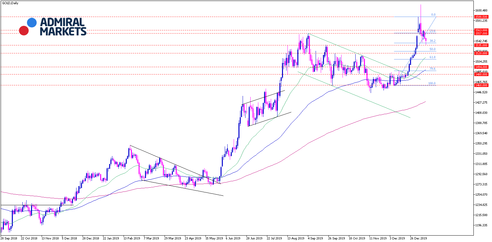Select the Fibonacci 50.0 level label

pyautogui.click(x=432, y=49)
